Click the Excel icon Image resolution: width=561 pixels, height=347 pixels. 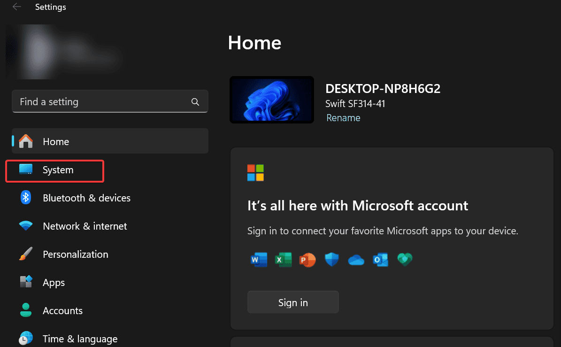pos(283,259)
